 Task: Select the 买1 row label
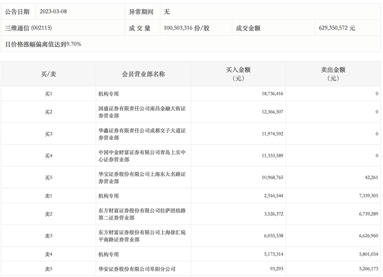click(48, 93)
